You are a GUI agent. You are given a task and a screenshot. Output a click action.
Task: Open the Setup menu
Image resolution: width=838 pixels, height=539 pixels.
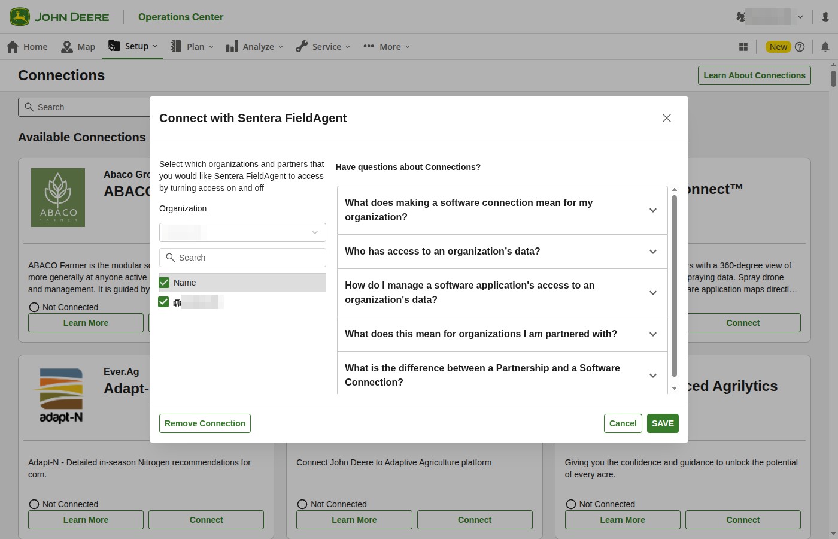133,46
